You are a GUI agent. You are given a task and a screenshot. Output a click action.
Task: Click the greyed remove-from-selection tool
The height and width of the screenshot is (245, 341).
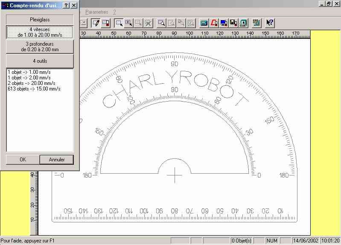click(138, 23)
